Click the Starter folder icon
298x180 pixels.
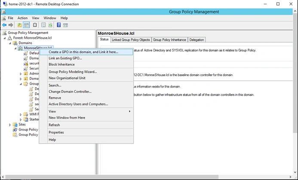click(26, 119)
